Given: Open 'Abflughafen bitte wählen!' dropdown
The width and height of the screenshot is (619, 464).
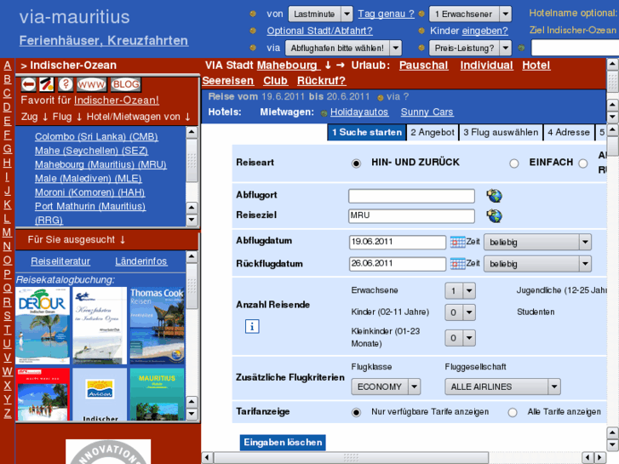Looking at the screenshot, I should pos(343,49).
